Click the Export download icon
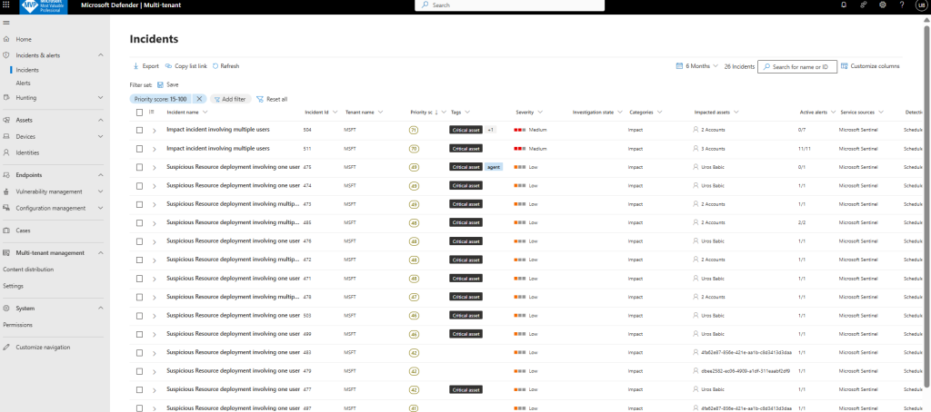Image resolution: width=931 pixels, height=412 pixels. pyautogui.click(x=136, y=66)
